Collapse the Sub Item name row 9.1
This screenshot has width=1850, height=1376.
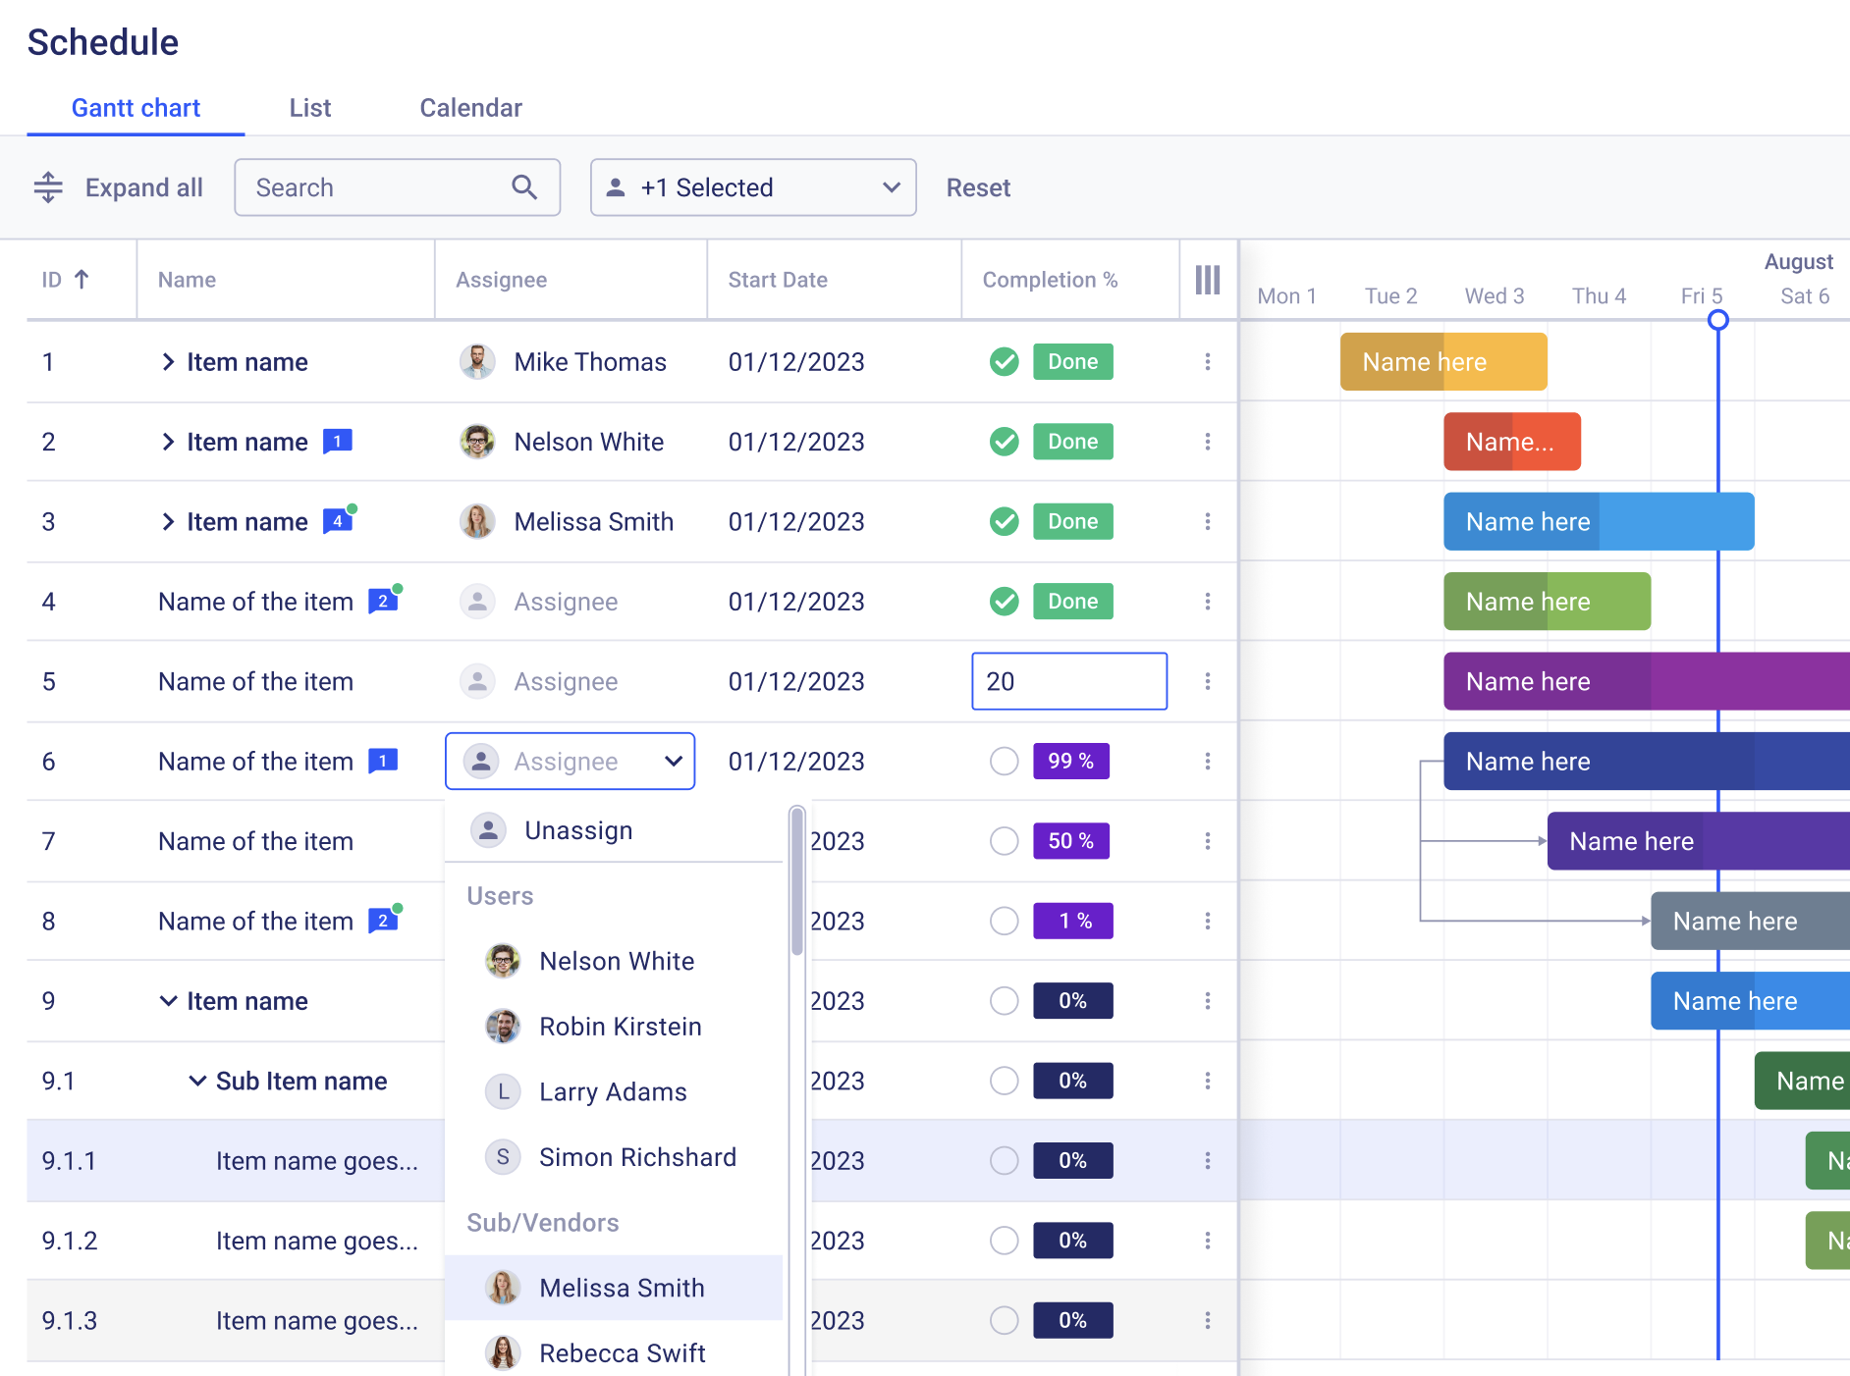coord(197,1081)
